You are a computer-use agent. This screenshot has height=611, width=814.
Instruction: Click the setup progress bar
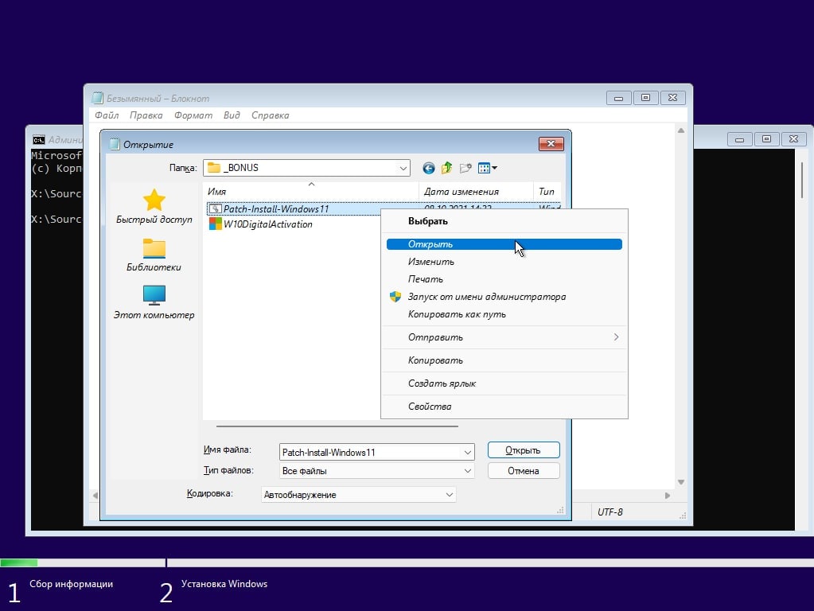point(407,562)
